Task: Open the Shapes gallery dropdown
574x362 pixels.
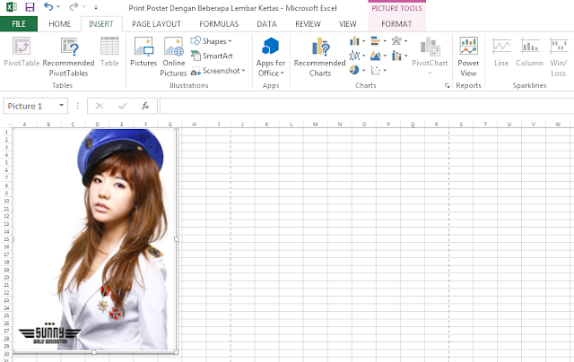Action: (x=212, y=41)
